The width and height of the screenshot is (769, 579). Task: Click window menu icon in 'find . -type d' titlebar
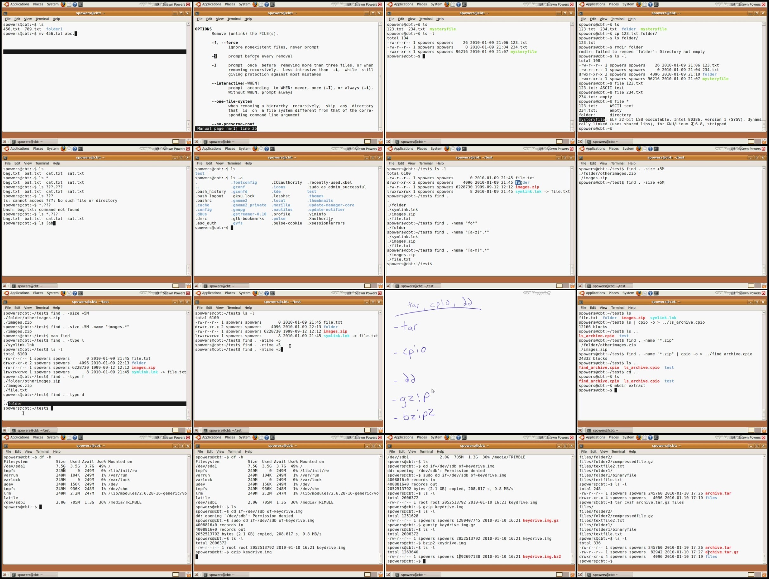point(5,302)
